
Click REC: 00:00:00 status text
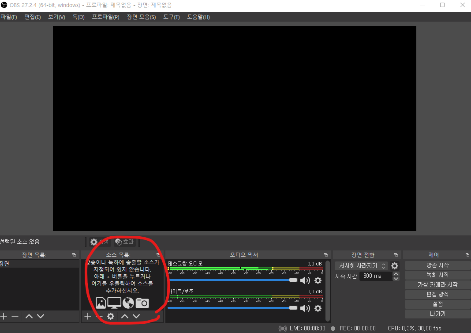[x=358, y=328]
